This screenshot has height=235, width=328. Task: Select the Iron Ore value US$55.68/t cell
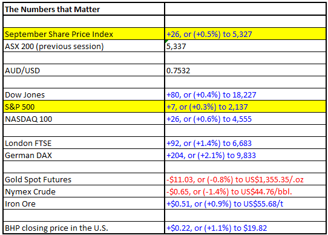(x=245, y=204)
